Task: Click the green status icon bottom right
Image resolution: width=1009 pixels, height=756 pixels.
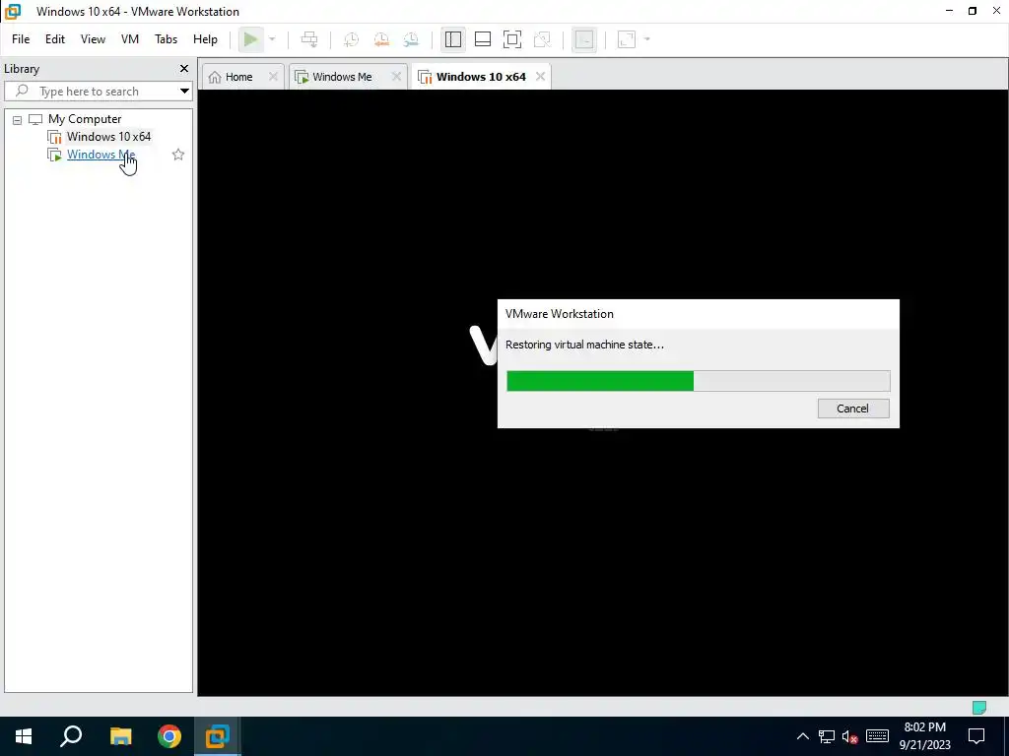Action: [979, 708]
